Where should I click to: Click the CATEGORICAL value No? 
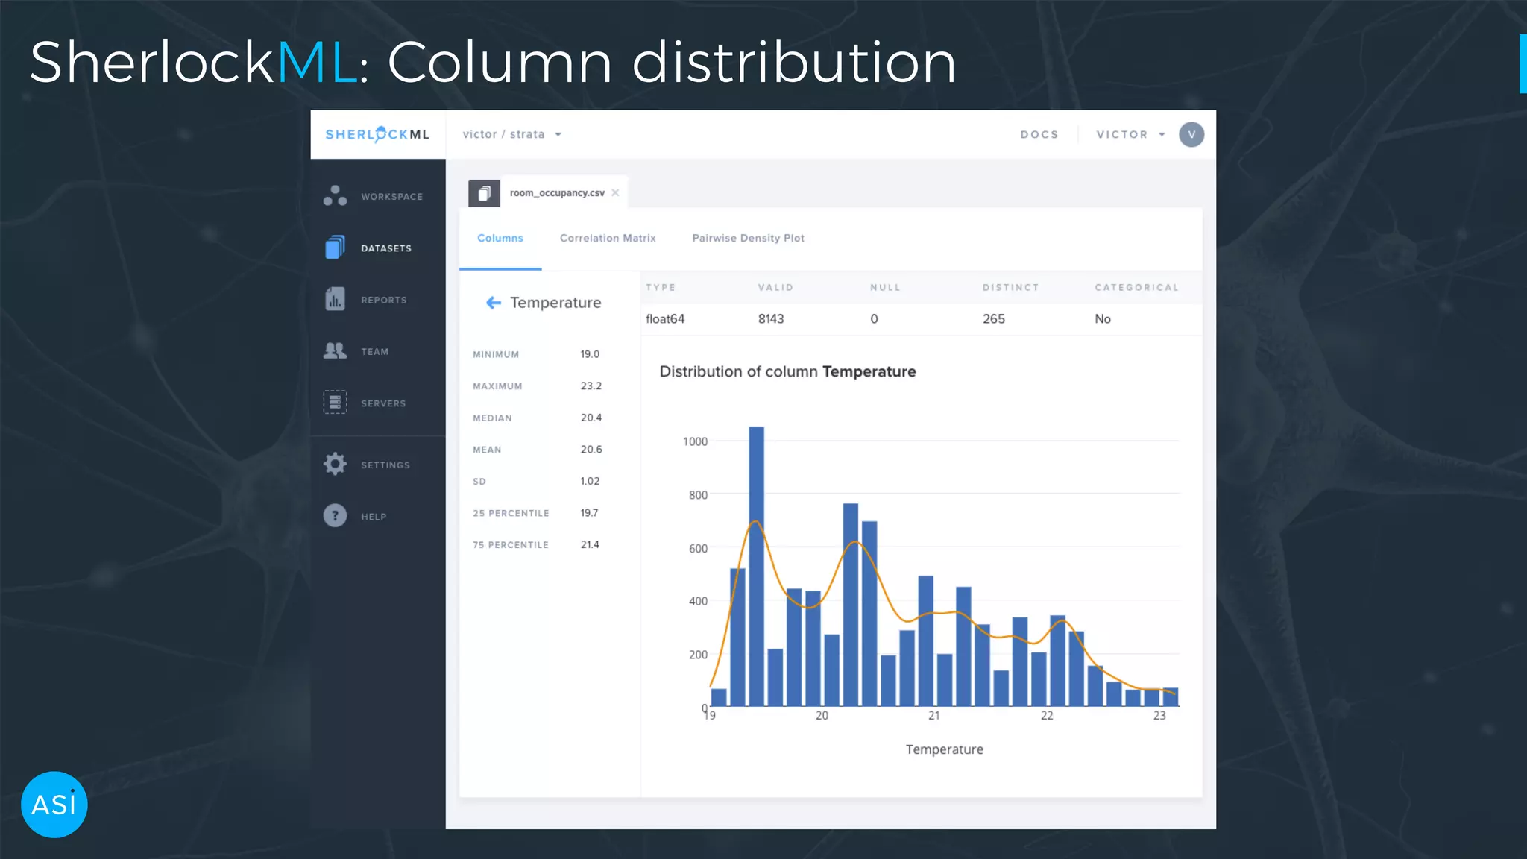(x=1103, y=318)
